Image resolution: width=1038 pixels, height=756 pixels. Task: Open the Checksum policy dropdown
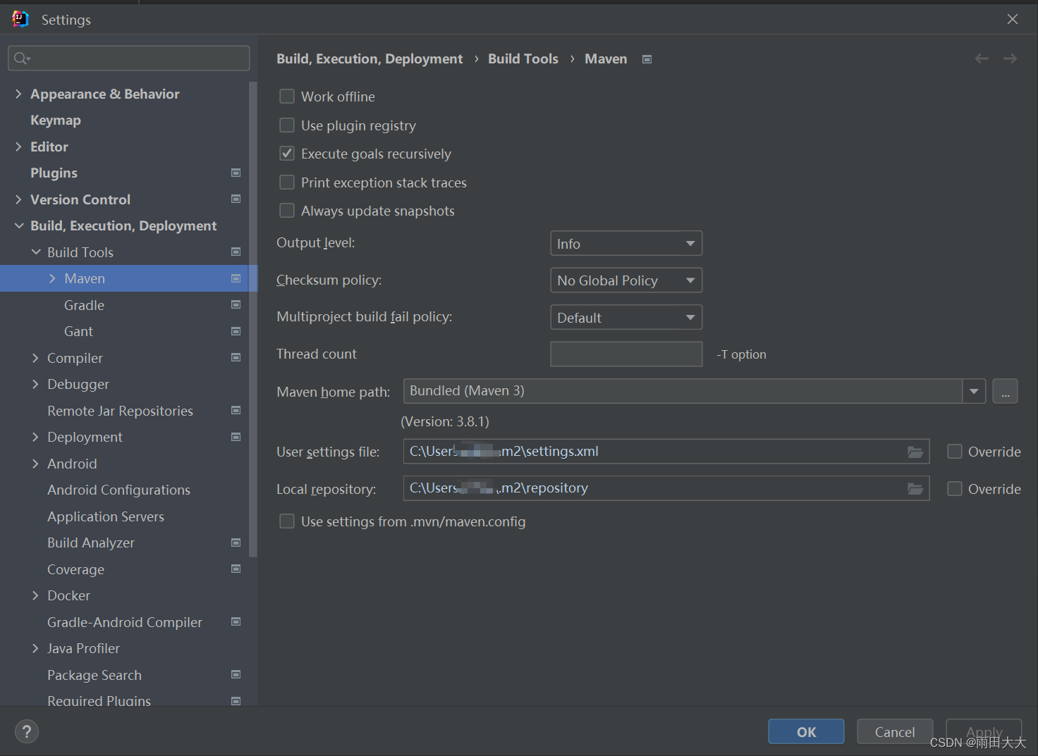pos(626,280)
